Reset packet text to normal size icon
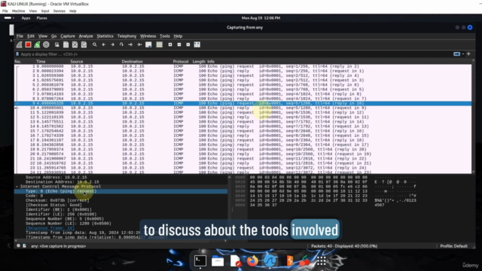The width and height of the screenshot is (482, 271). coord(188,44)
